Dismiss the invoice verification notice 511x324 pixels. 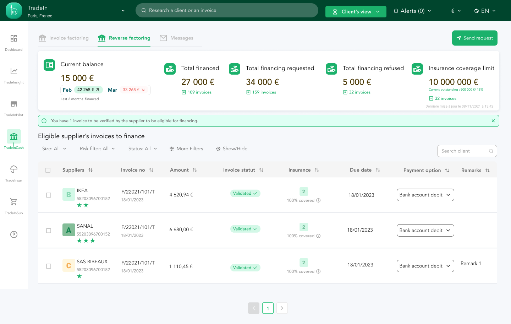tap(493, 121)
